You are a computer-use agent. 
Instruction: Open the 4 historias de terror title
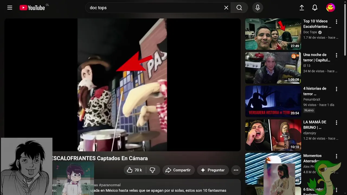coord(315,91)
